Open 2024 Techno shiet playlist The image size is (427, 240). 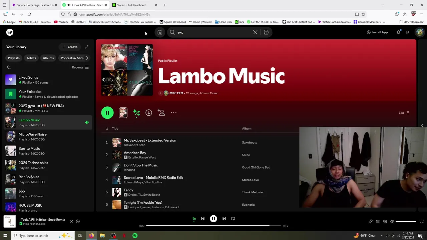(47, 165)
